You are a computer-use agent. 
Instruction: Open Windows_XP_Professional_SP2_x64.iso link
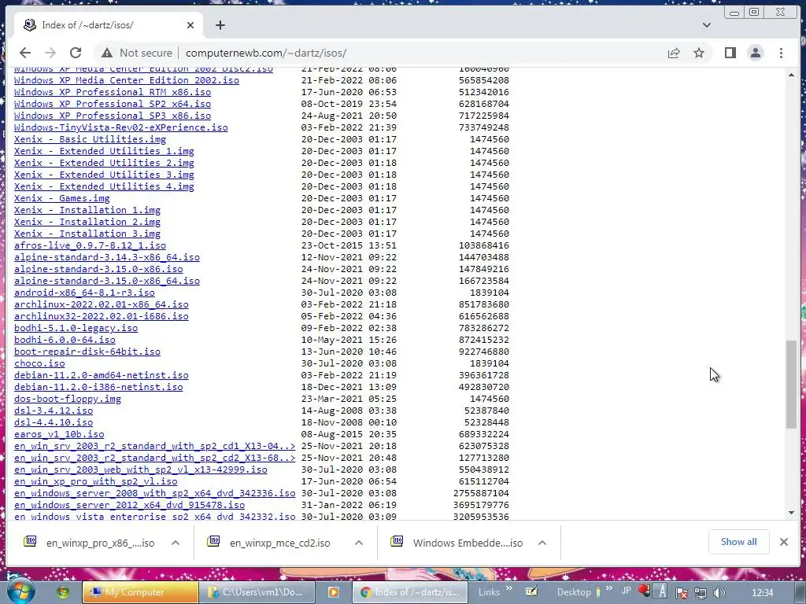click(112, 104)
